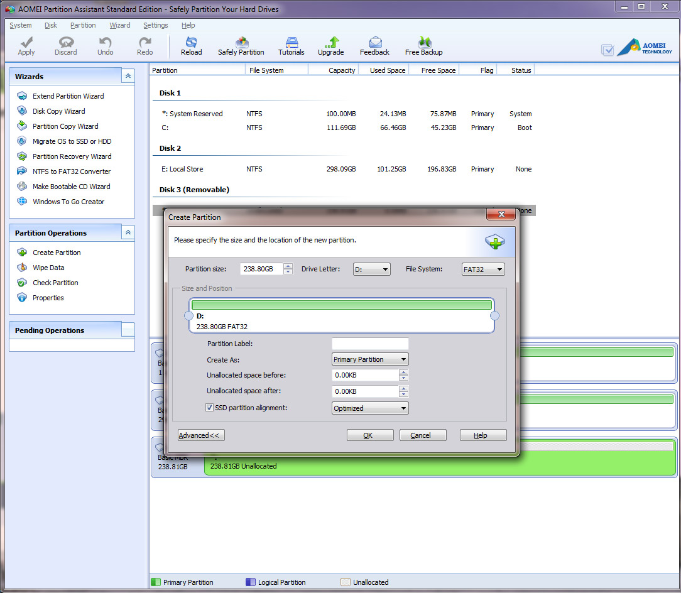The image size is (681, 593).
Task: Collapse options with the Advanced<< button
Action: click(x=201, y=435)
